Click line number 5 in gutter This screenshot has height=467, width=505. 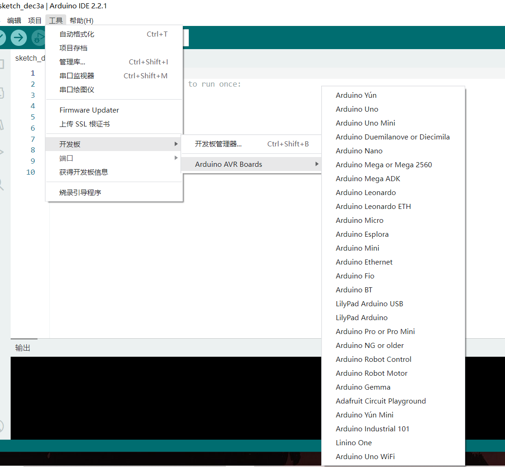pos(32,117)
